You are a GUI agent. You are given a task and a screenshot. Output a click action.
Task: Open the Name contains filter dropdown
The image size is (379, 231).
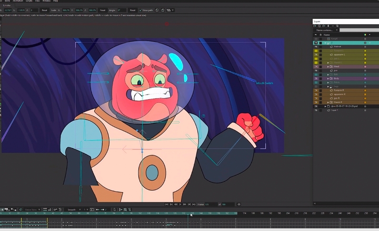[326, 30]
